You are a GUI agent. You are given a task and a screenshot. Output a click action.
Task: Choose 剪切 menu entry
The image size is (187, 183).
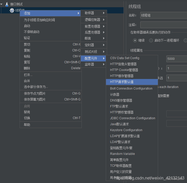tap(50, 44)
